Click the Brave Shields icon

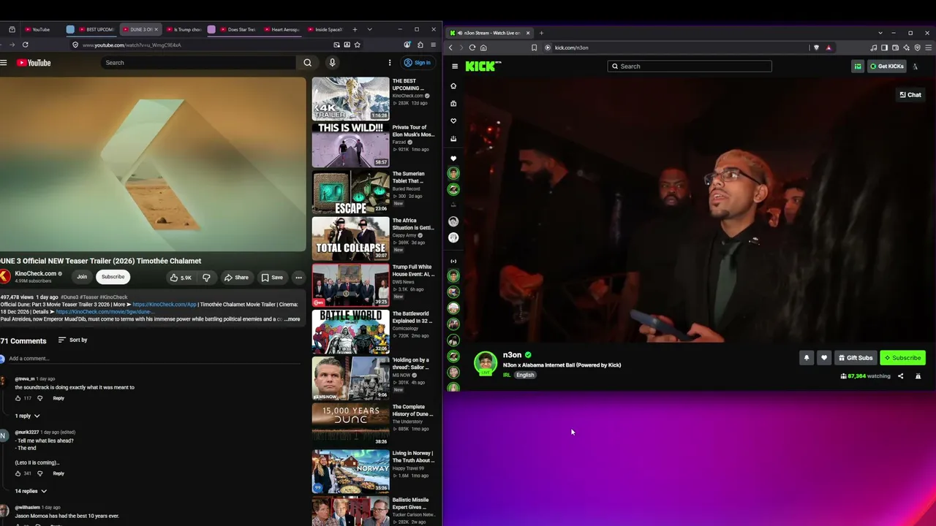tap(817, 47)
